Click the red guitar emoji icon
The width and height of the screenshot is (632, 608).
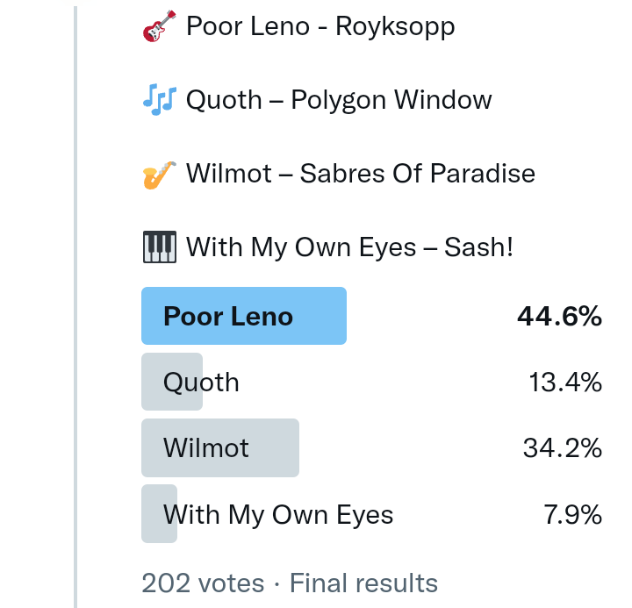pos(159,27)
